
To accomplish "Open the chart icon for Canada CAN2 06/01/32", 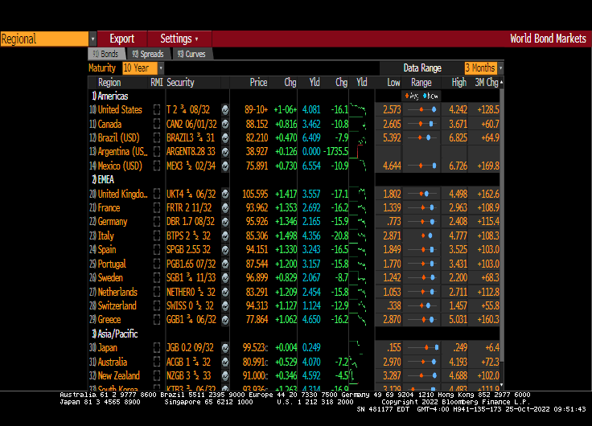I will coord(225,124).
